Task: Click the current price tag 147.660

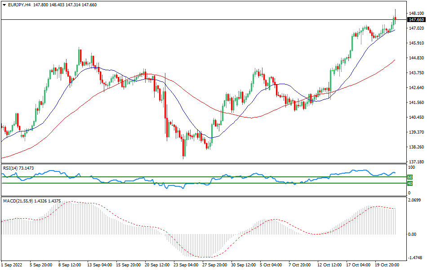Action: pos(416,20)
